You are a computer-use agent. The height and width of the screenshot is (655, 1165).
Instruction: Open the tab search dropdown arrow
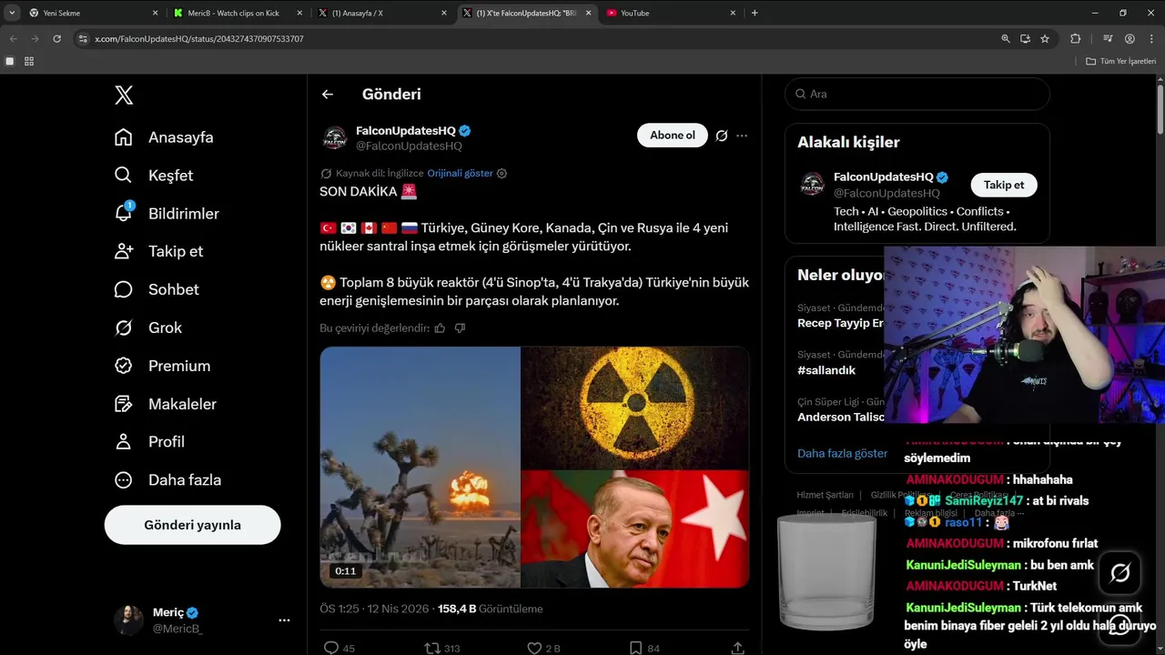pyautogui.click(x=12, y=13)
